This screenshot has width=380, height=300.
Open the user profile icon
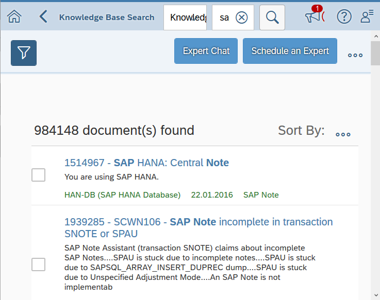point(367,17)
